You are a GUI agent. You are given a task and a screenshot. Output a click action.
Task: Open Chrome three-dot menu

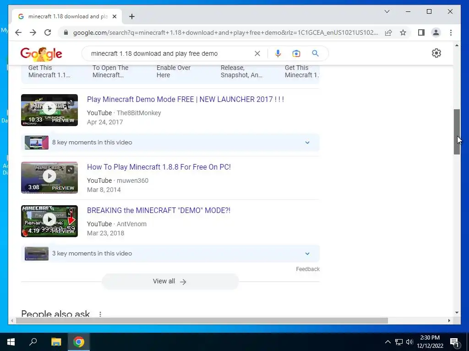[x=451, y=32]
